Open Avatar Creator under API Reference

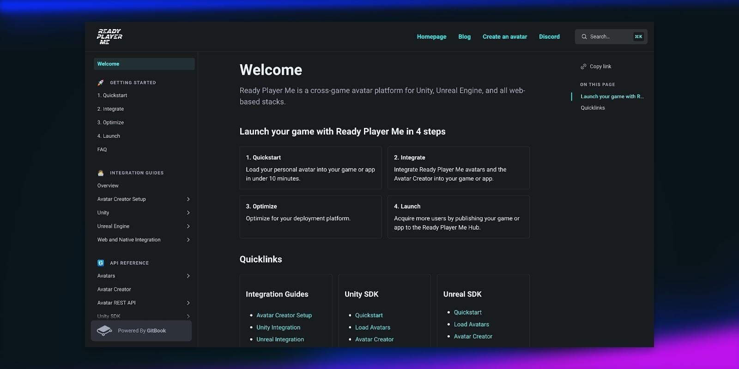point(114,289)
